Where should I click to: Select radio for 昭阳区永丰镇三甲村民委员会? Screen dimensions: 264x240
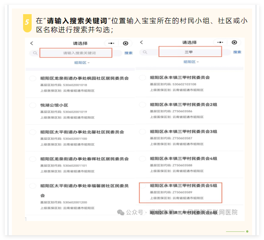tap(143, 78)
